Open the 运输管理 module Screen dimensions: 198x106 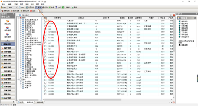pyautogui.click(x=8, y=75)
